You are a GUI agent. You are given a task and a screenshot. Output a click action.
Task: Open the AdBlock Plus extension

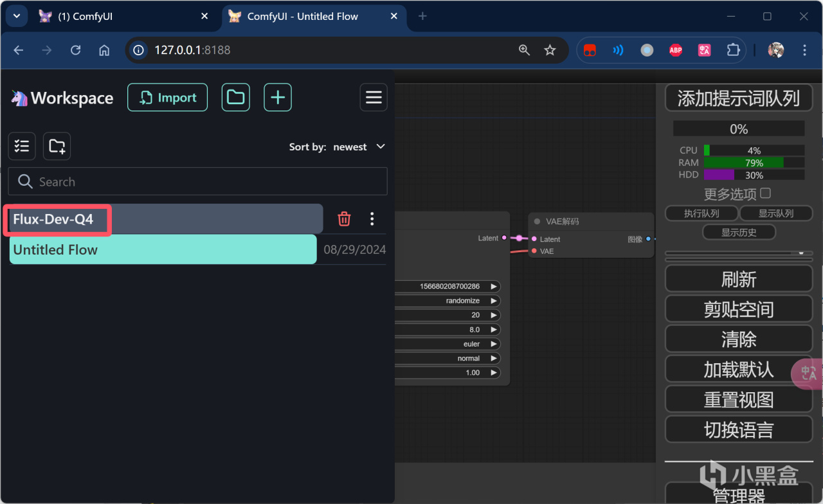pos(676,50)
